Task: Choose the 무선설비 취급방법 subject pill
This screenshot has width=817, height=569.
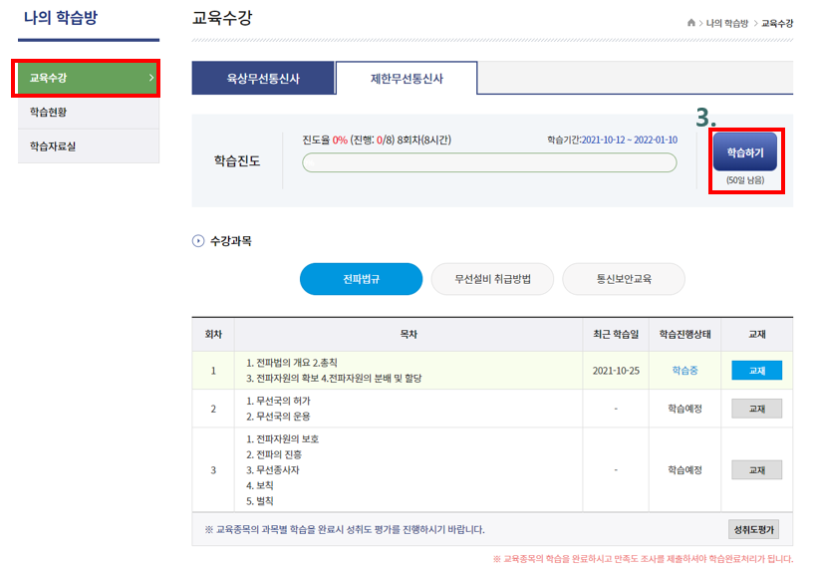Action: click(491, 280)
